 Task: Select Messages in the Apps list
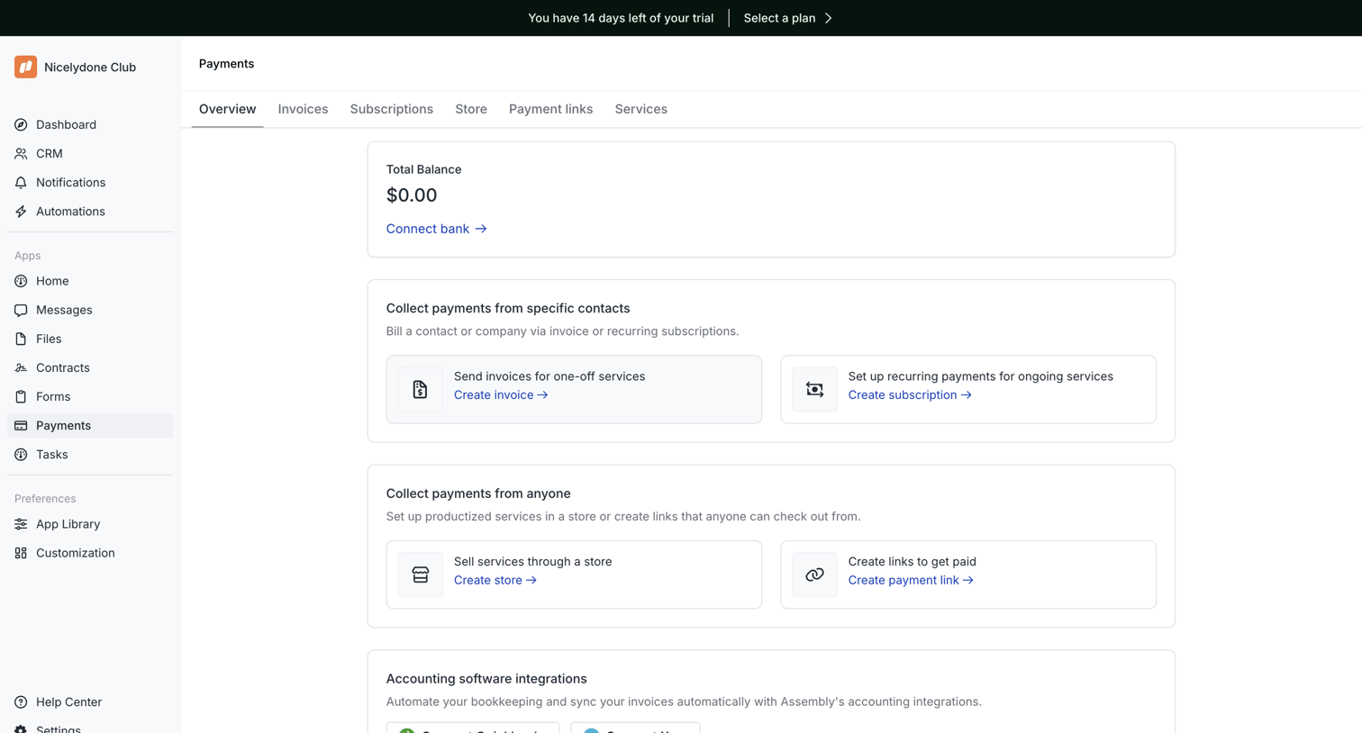pos(90,310)
